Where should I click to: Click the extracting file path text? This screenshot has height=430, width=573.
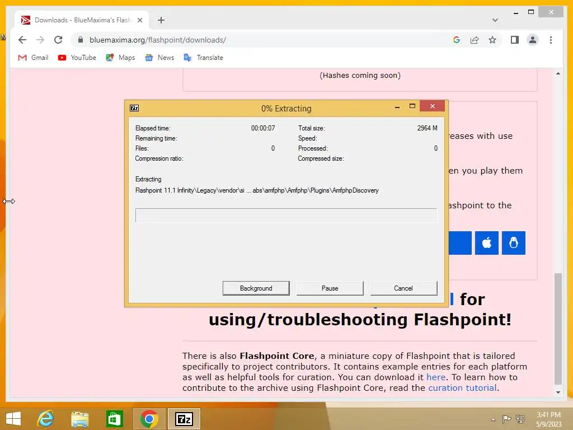257,190
